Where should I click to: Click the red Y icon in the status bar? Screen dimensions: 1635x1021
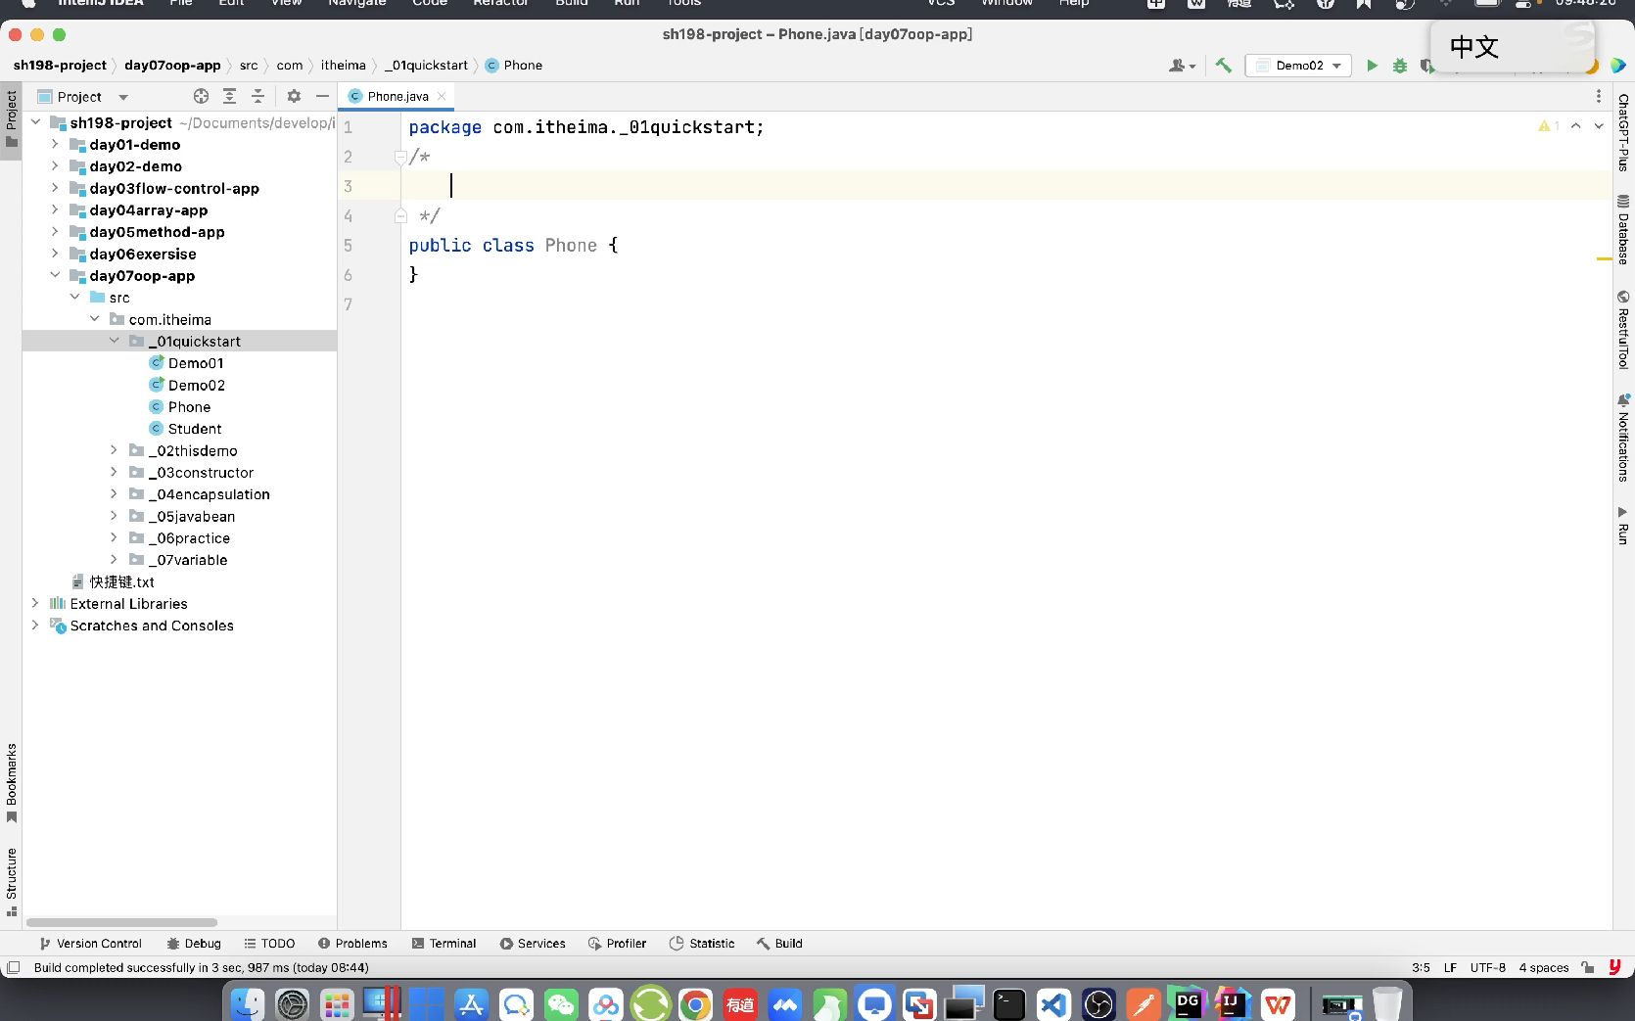(x=1614, y=967)
